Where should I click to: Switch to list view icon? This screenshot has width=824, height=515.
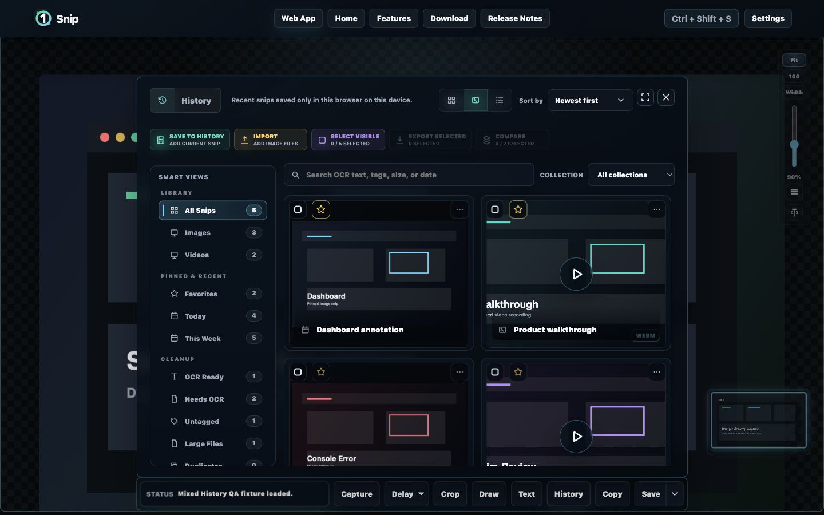(x=500, y=100)
